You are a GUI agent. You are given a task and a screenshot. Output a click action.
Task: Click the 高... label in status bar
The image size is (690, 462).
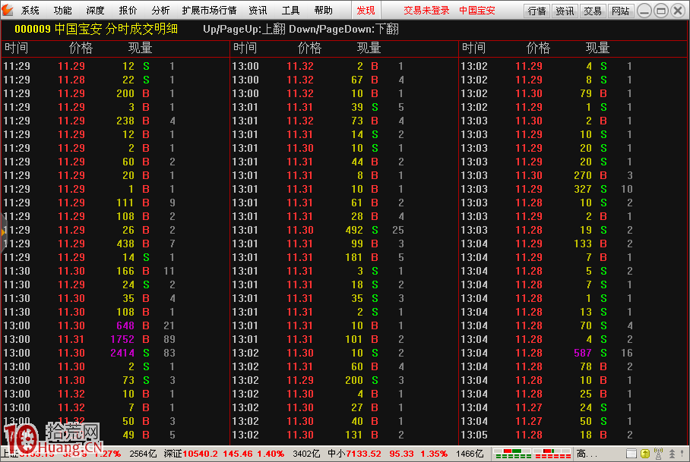point(587,454)
